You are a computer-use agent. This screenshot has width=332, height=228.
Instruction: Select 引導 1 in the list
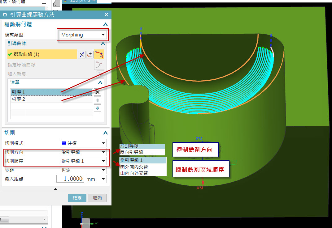tap(51, 92)
